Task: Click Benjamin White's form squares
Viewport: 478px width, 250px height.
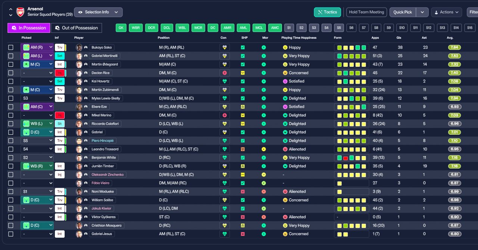Action: coord(351,157)
